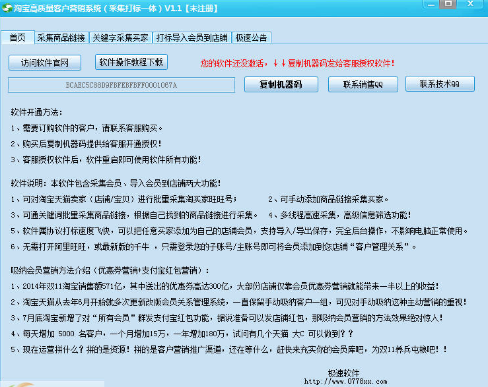The width and height of the screenshot is (488, 387).
Task: Click line 购买后复制机器码提供给客服开通授权
Action: click(87, 144)
